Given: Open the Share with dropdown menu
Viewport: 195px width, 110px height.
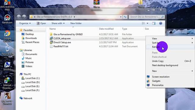Looking at the screenshot, I should (58, 23).
